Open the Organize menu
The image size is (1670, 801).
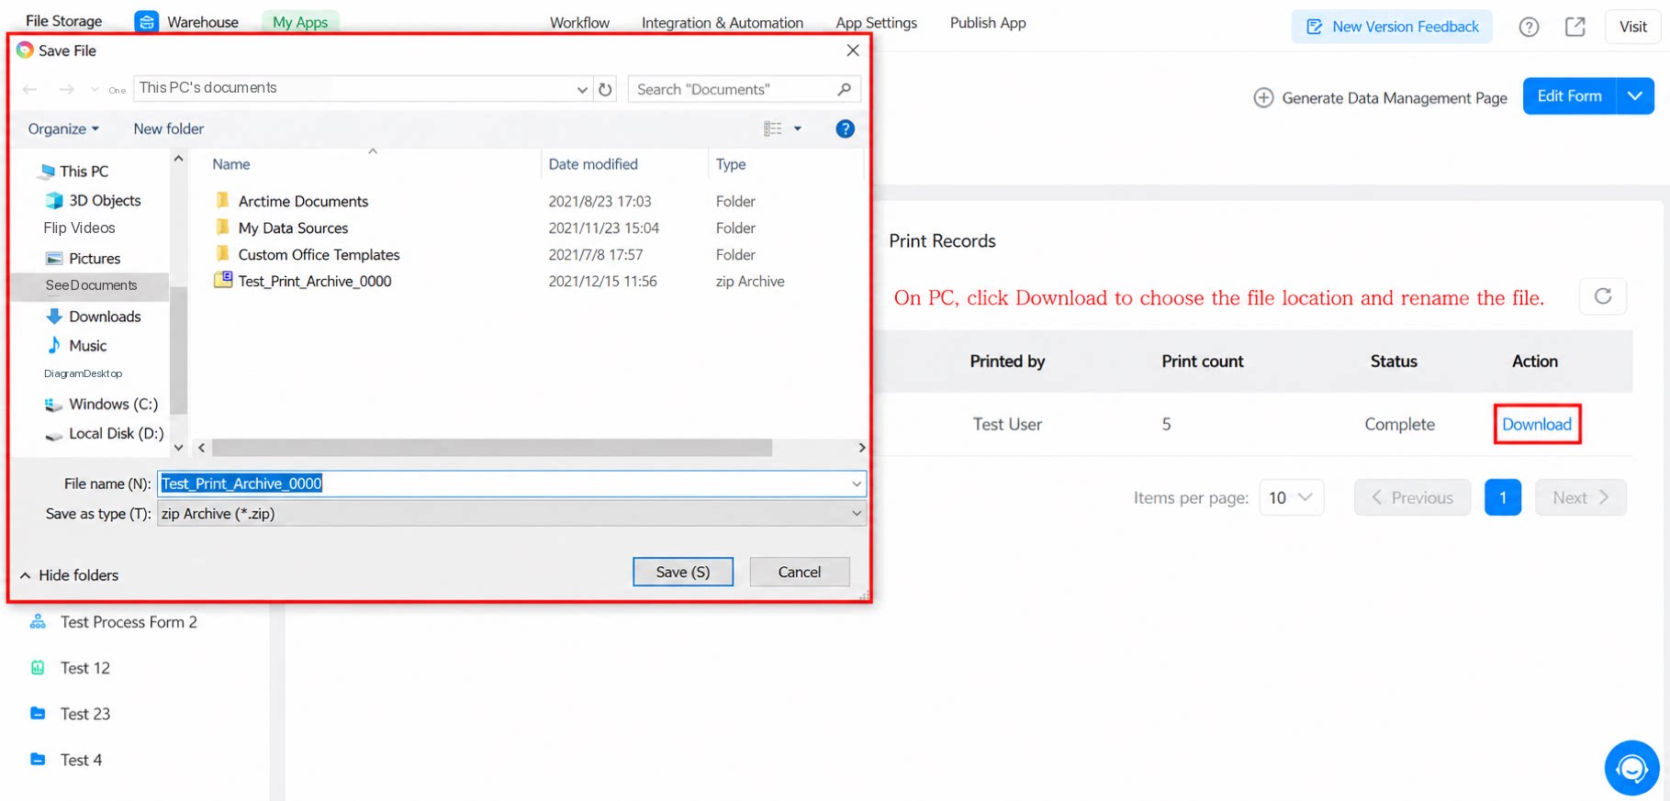(63, 129)
